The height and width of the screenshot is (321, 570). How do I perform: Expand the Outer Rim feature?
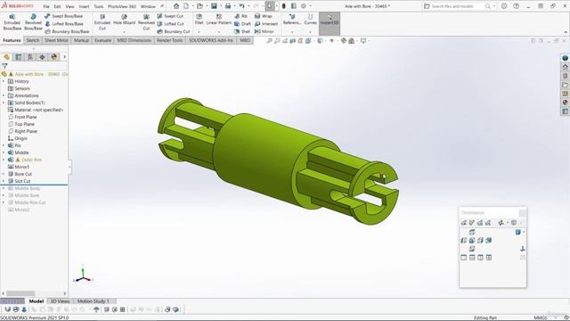pos(4,160)
